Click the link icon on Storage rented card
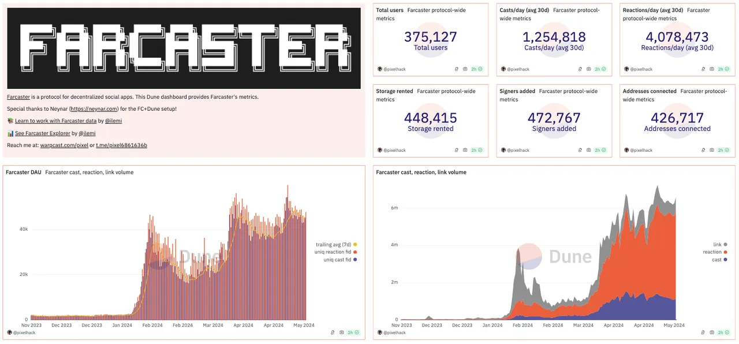 coord(457,150)
